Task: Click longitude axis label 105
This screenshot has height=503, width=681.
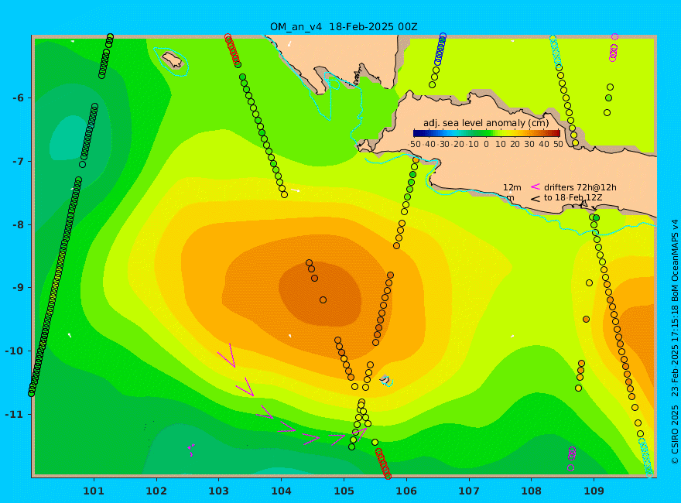Action: pyautogui.click(x=344, y=491)
